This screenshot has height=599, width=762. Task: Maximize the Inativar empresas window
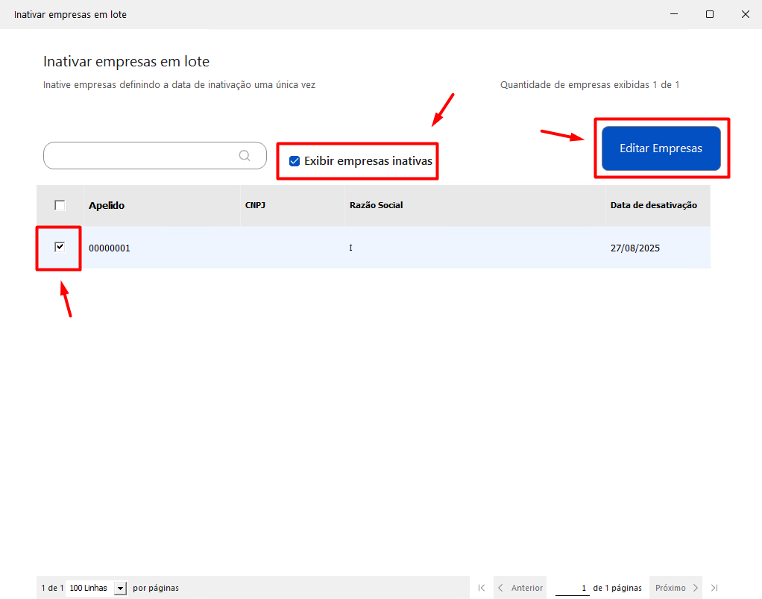tap(709, 14)
